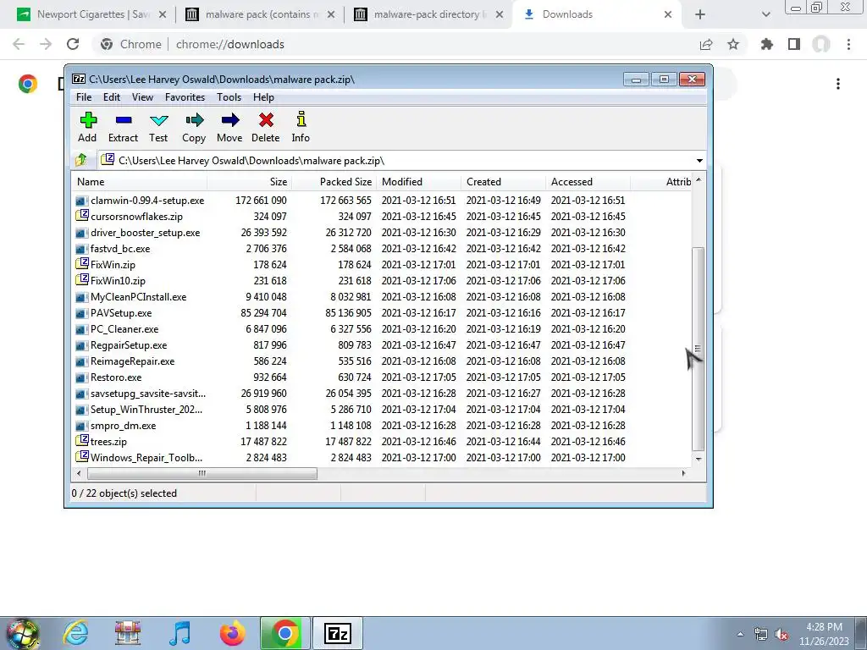Open Internet Explorer from taskbar
Image resolution: width=867 pixels, height=650 pixels.
75,633
